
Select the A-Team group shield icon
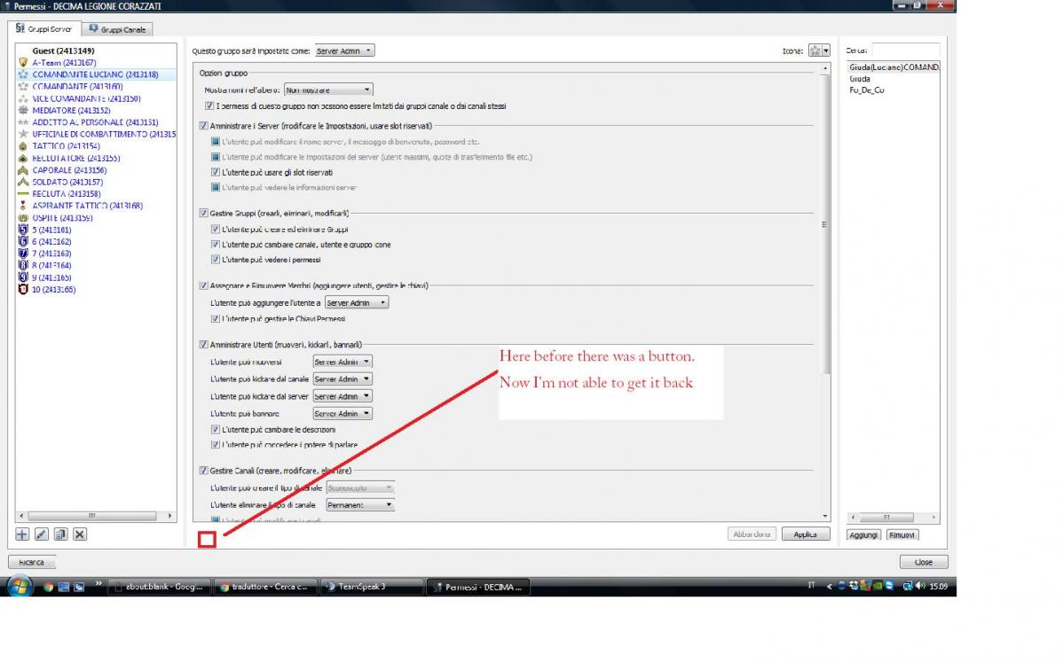23,63
